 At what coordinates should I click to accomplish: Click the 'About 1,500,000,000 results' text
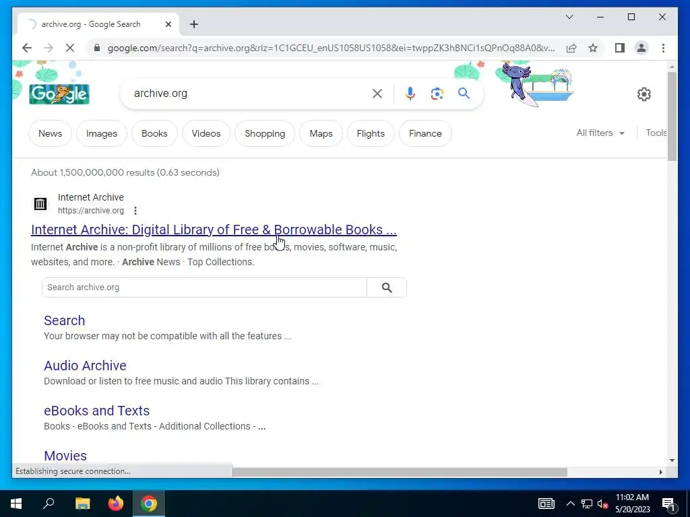click(125, 173)
